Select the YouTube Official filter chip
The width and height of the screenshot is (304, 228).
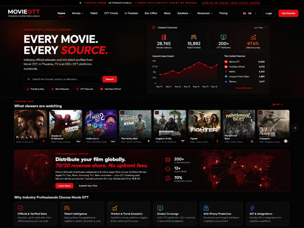[x=110, y=89]
